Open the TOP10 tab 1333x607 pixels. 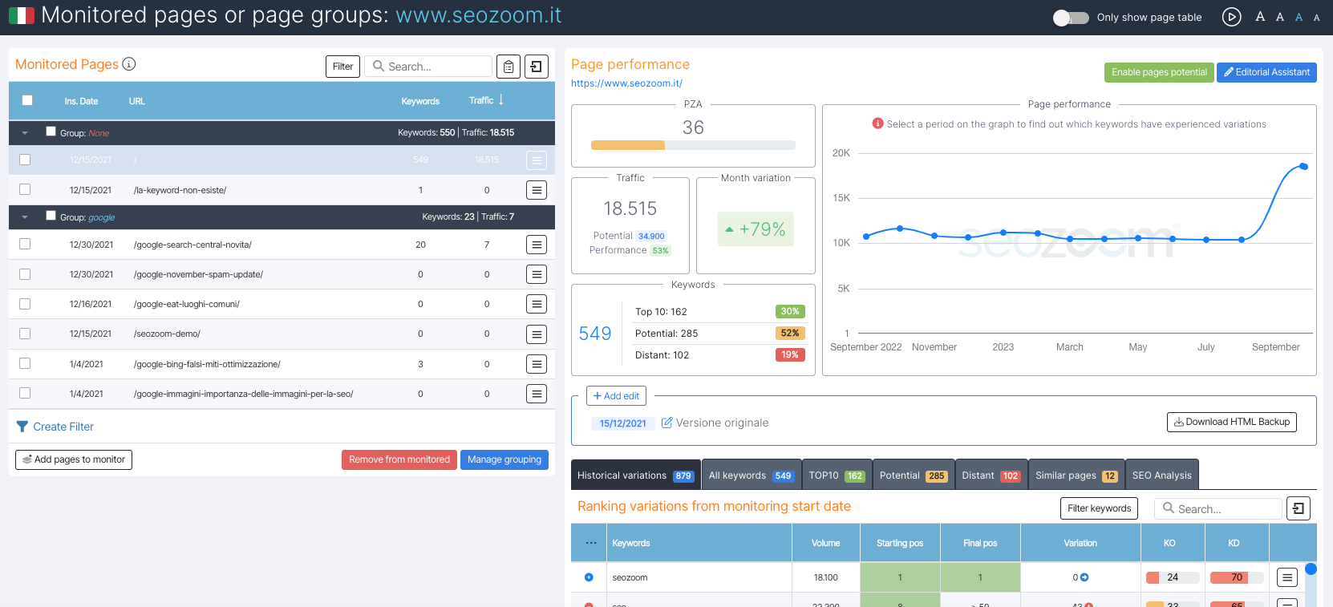(837, 475)
